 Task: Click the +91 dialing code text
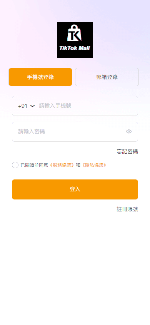[x=23, y=106]
